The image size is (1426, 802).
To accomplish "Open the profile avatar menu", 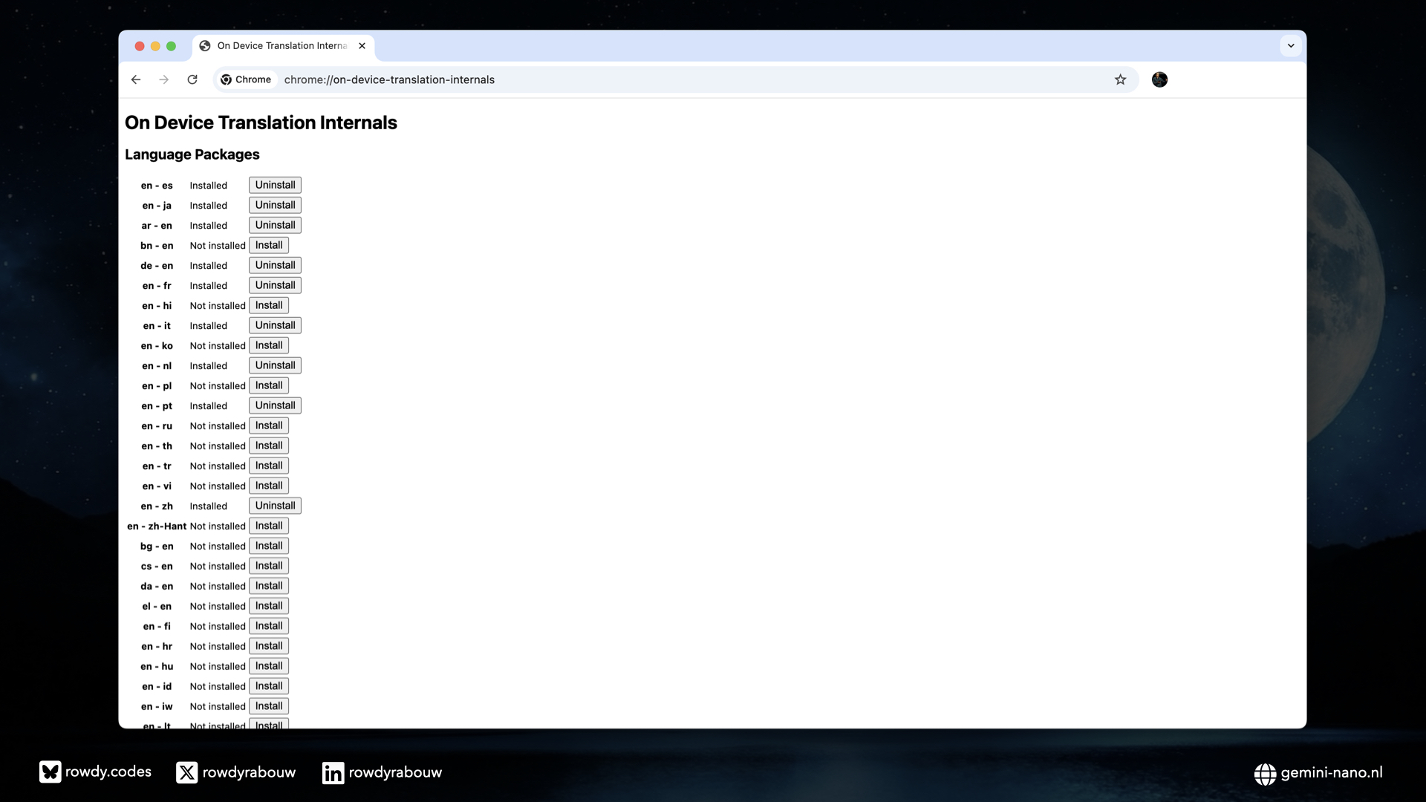I will [x=1159, y=79].
